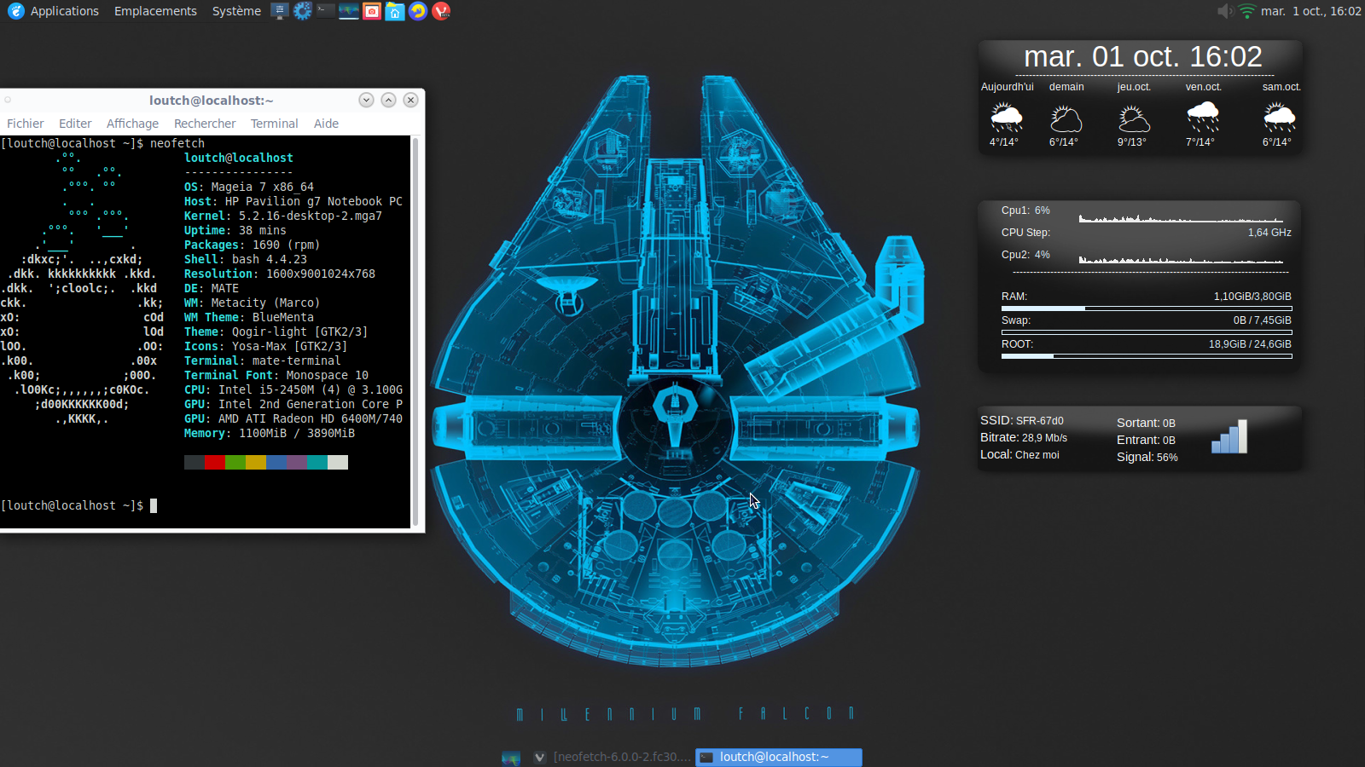The width and height of the screenshot is (1365, 767).
Task: Click the ROOT disk usage bar
Action: tap(1147, 356)
